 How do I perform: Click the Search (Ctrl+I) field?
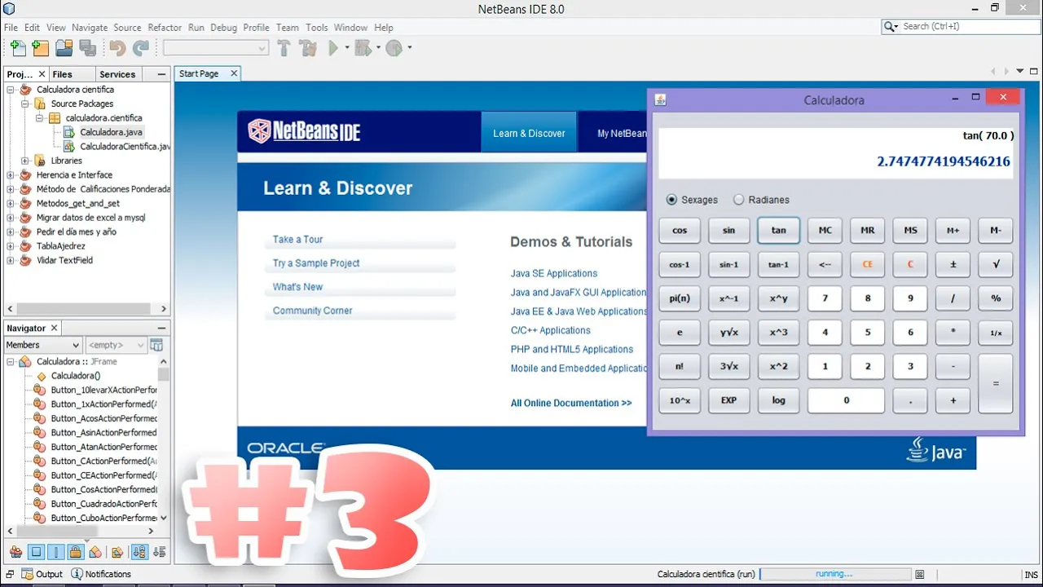(962, 26)
